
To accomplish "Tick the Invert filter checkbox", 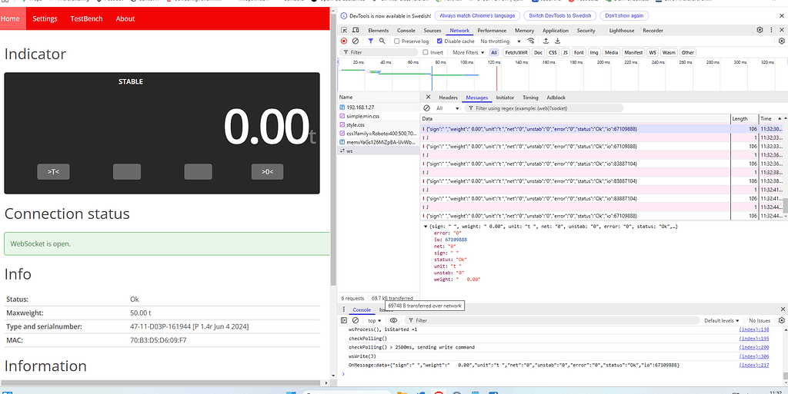I will point(424,52).
